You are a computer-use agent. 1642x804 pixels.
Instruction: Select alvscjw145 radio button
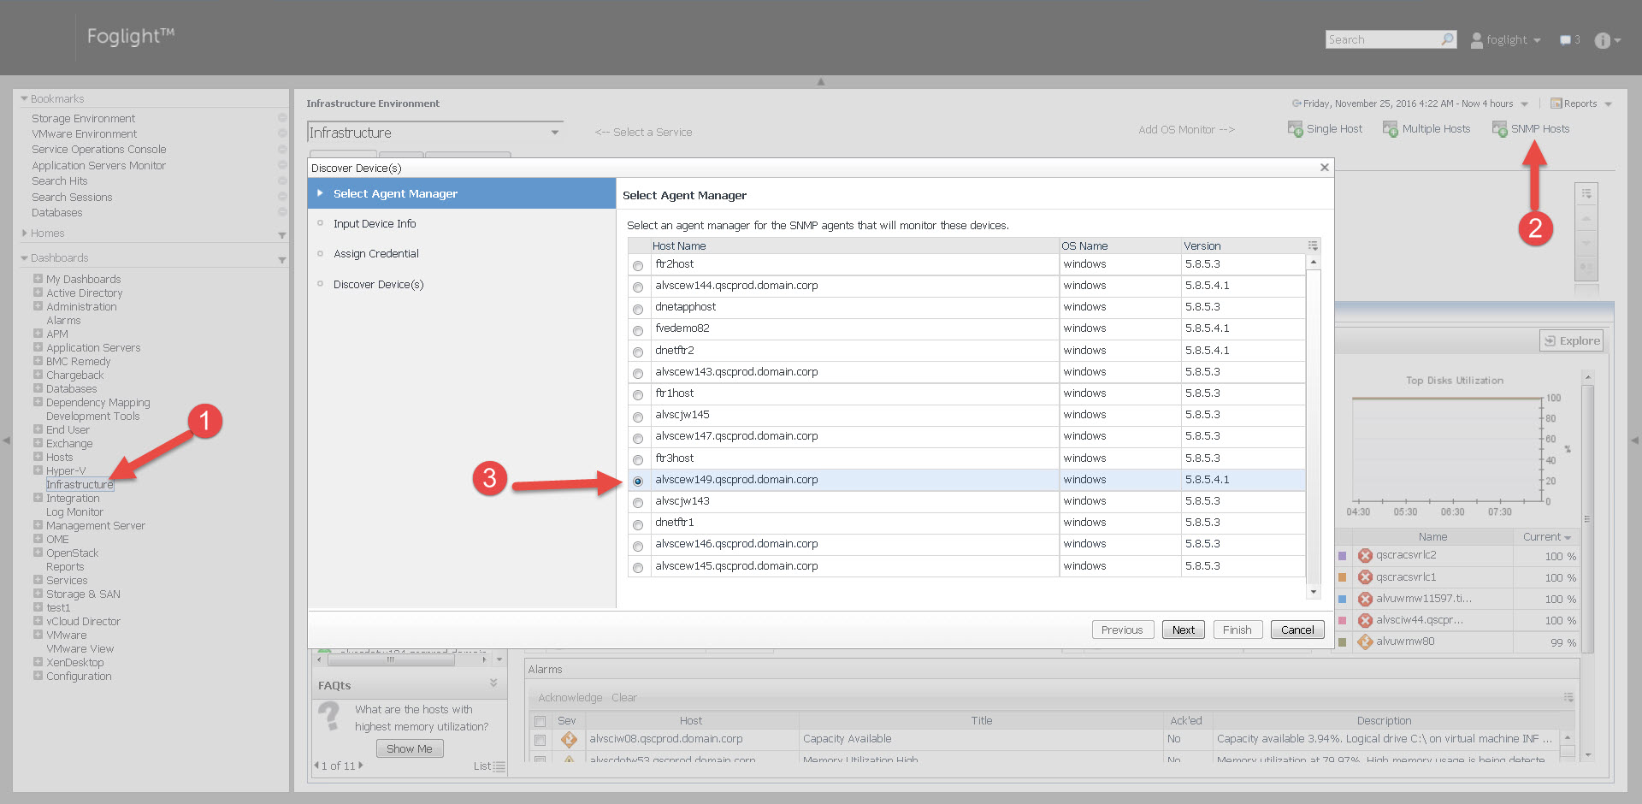point(638,417)
